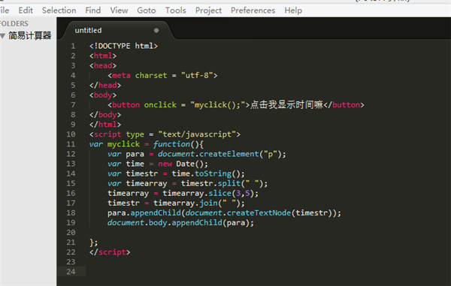Open the Project menu
This screenshot has width=451, height=286.
pos(208,11)
